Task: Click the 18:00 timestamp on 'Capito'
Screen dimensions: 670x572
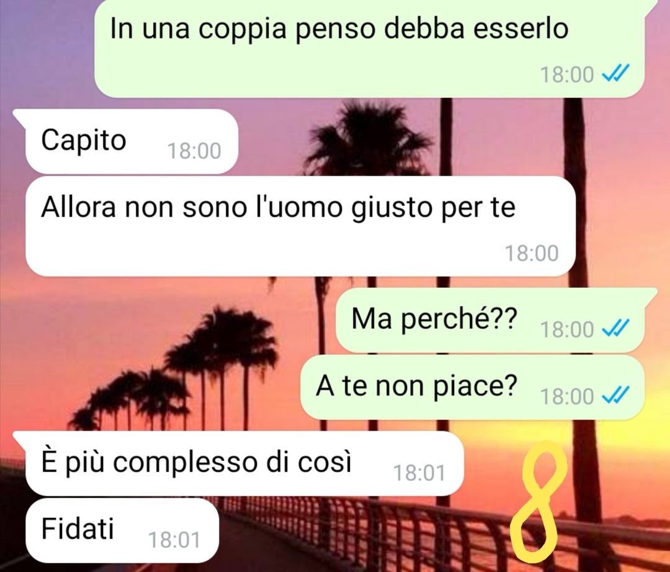Action: 194,151
